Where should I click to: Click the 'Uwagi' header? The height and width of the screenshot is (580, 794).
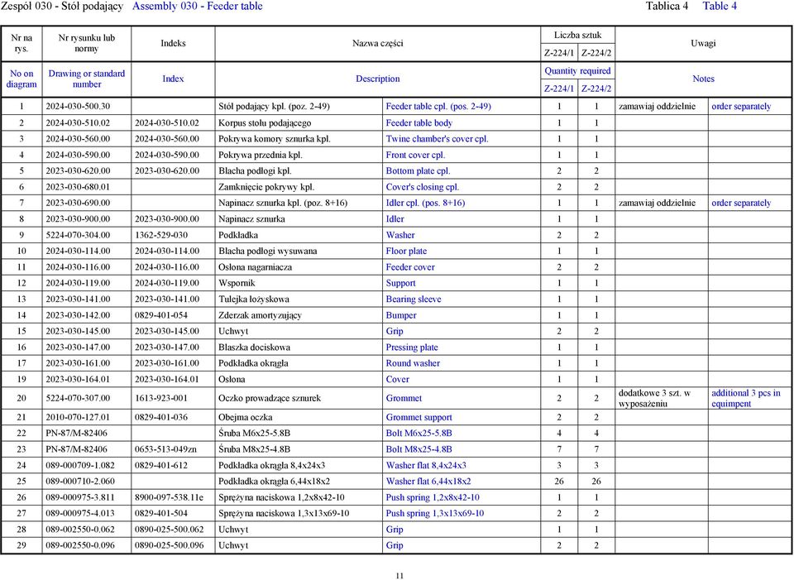coord(703,44)
